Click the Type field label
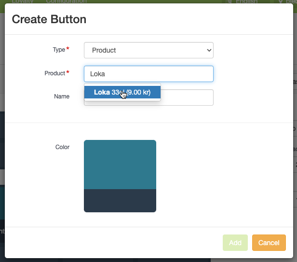This screenshot has height=262, width=297. (59, 50)
